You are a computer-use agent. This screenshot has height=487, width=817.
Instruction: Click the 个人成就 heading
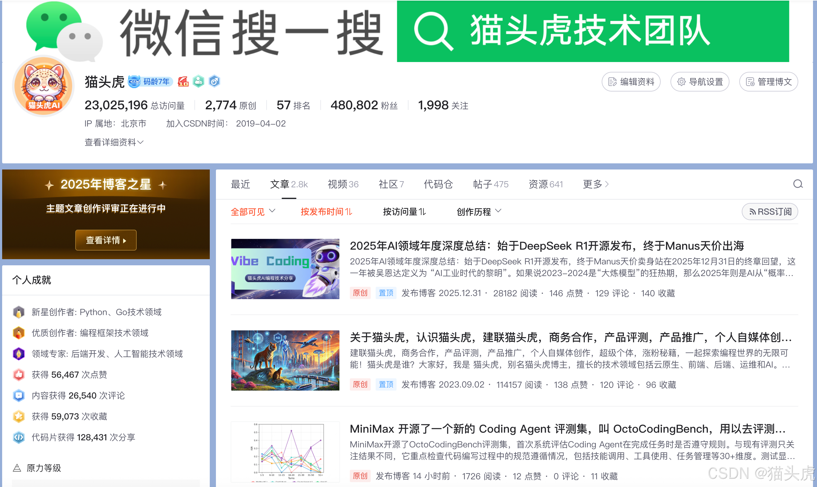(x=32, y=280)
